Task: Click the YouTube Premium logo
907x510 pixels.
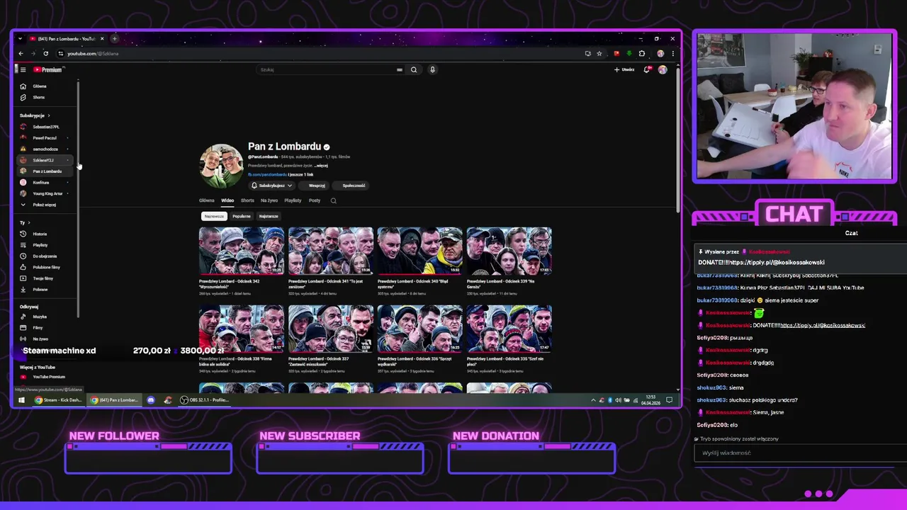Action: coord(48,69)
